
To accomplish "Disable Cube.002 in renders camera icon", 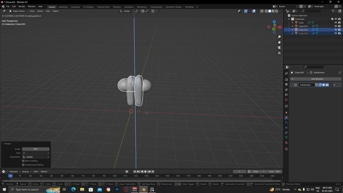I will pos(339,30).
